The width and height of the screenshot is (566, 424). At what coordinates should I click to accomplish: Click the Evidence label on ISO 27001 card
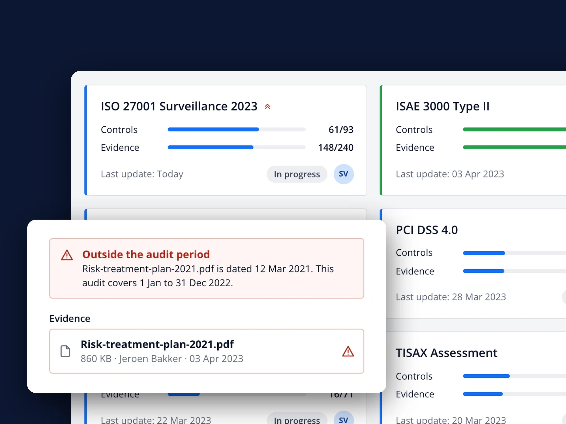point(120,147)
